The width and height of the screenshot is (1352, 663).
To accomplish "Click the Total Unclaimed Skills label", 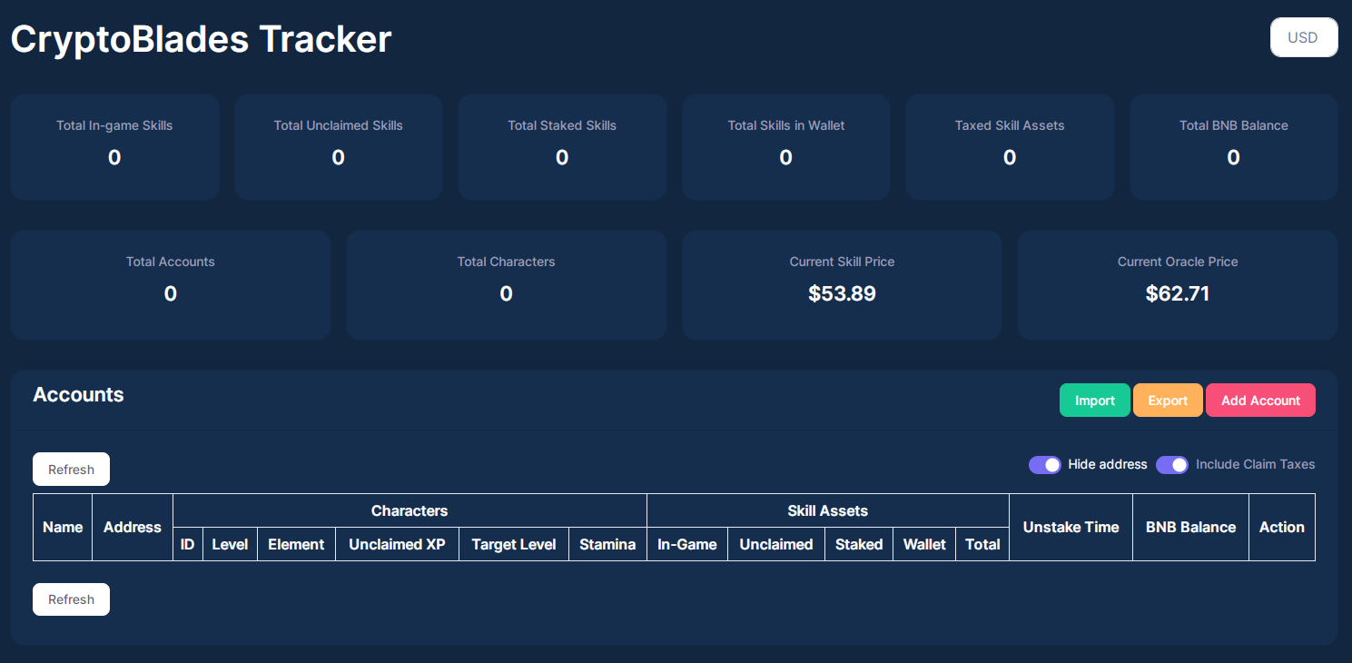I will click(338, 125).
